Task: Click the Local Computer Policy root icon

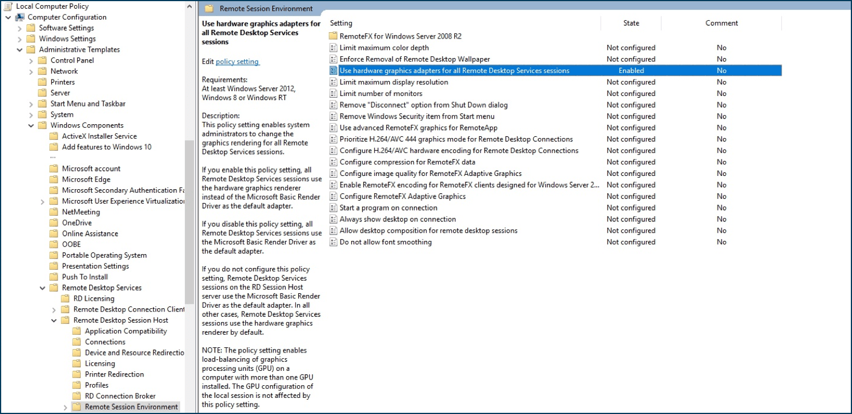Action: point(8,6)
